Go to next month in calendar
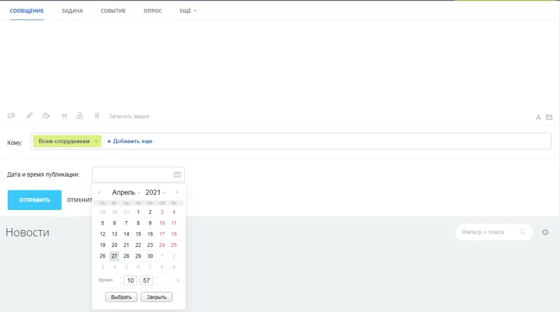Image resolution: width=560 pixels, height=312 pixels. (x=177, y=192)
